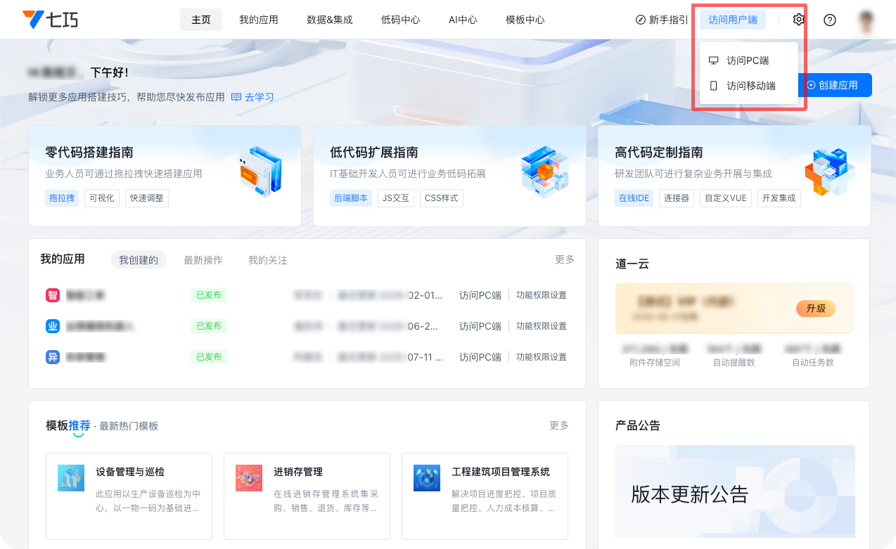Click the 新手指引 compass icon
896x549 pixels.
pyautogui.click(x=640, y=20)
